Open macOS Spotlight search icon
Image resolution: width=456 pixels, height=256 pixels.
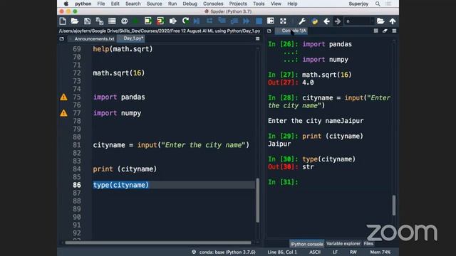click(378, 4)
